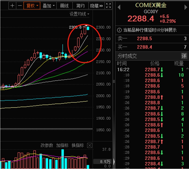Click the 时间 column header
Screen dimensions: 189x169
[x=122, y=63]
